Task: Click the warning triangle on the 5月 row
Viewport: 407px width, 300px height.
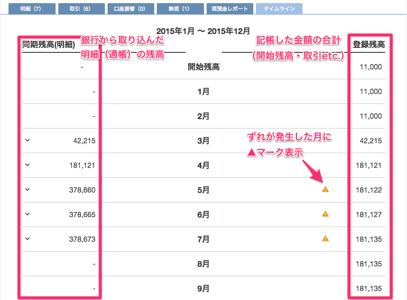Action: click(x=325, y=189)
